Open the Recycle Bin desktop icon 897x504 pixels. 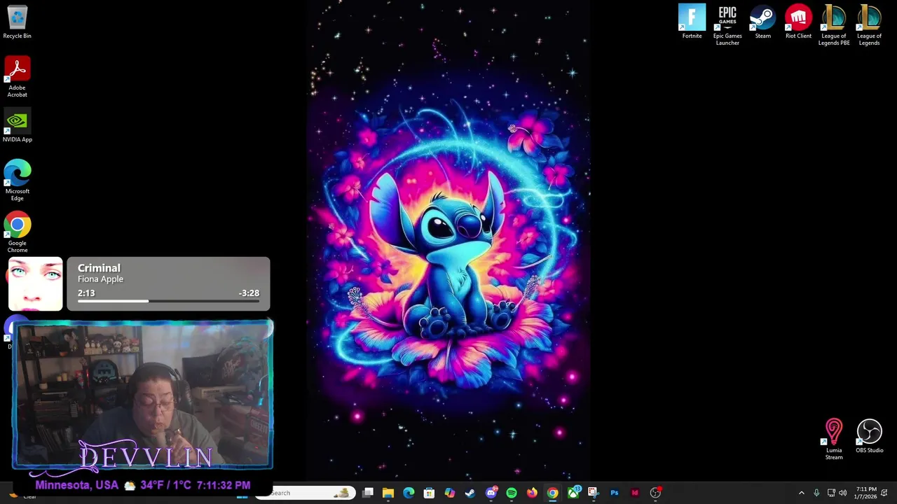pos(17,22)
